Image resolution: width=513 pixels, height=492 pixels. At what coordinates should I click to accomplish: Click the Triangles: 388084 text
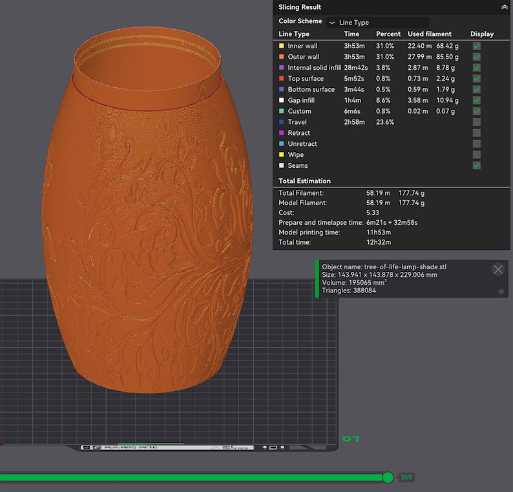[x=349, y=291]
